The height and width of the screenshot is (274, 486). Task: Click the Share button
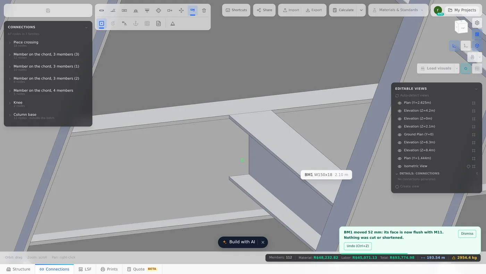click(265, 10)
